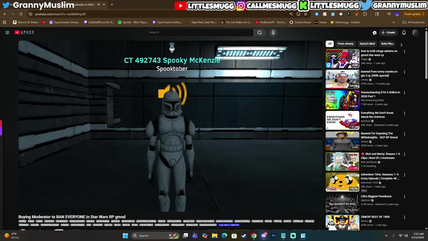The width and height of the screenshot is (428, 241).
Task: Open the Rick and Morty livestream thumbnail
Action: [x=342, y=161]
